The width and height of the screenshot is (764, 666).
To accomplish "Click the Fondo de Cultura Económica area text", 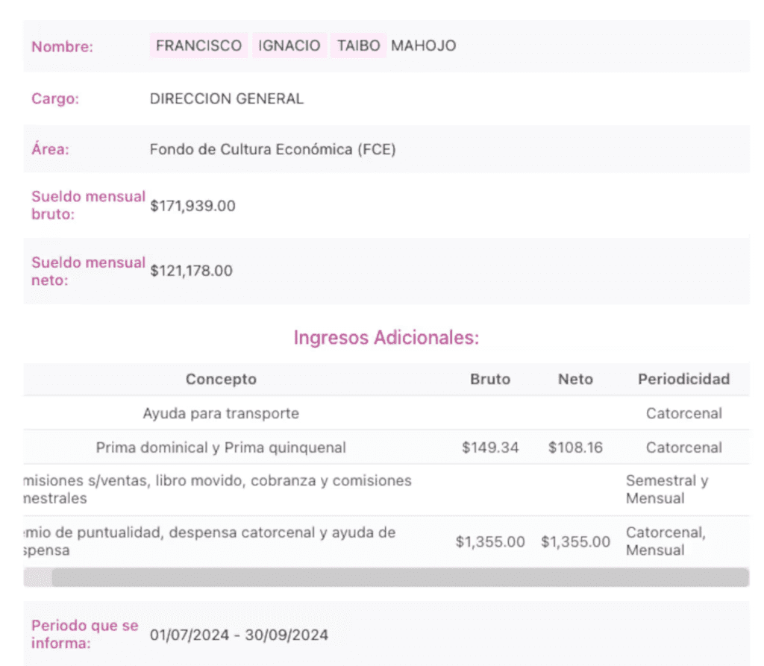I will point(272,149).
